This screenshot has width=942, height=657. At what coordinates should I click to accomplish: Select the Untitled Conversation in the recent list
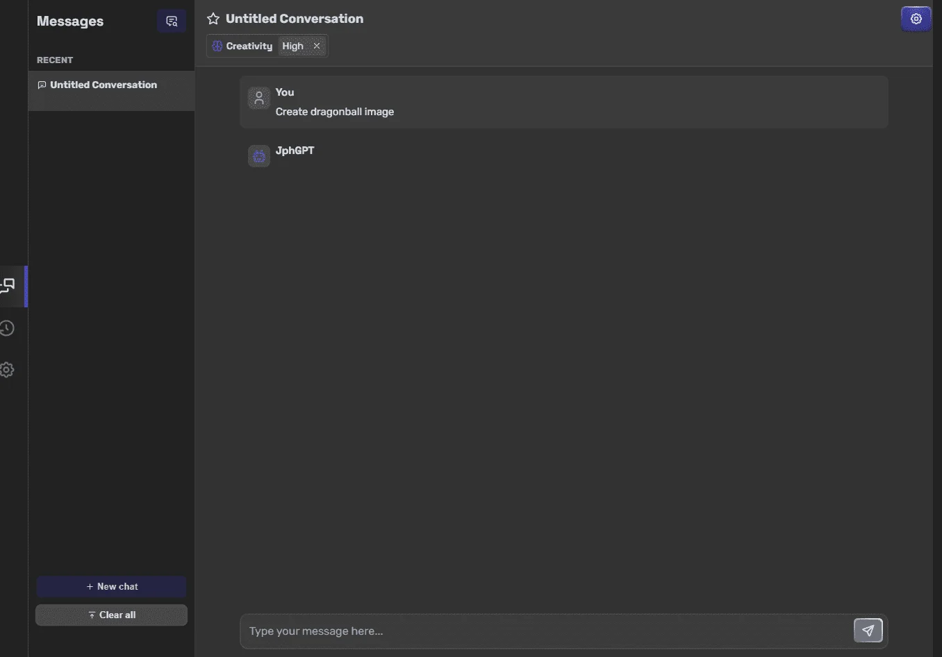pos(111,90)
